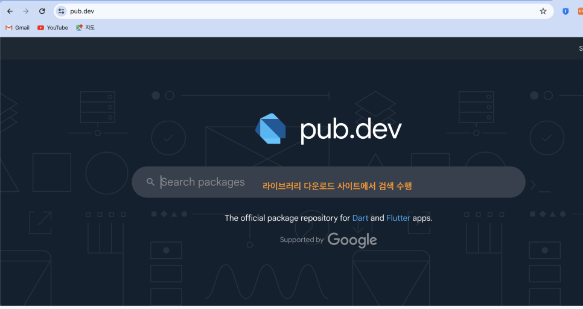Click the browser forward arrow
583x309 pixels.
26,11
